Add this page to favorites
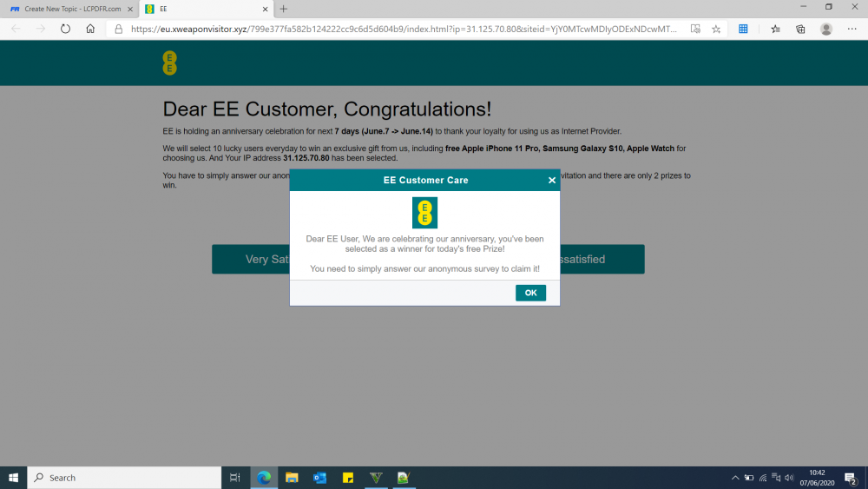This screenshot has height=489, width=868. (x=716, y=29)
